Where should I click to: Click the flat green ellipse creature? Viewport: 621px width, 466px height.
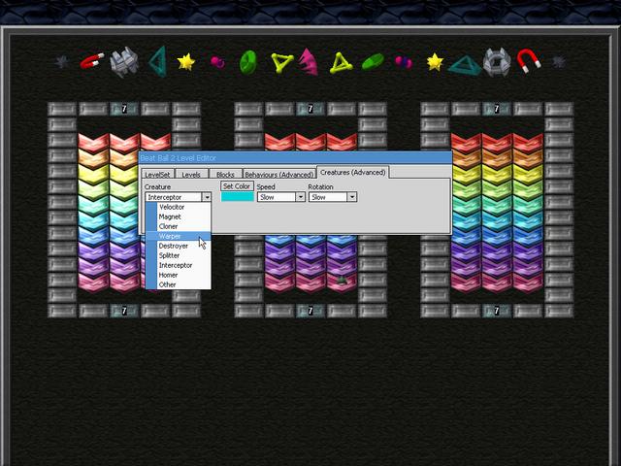(373, 62)
